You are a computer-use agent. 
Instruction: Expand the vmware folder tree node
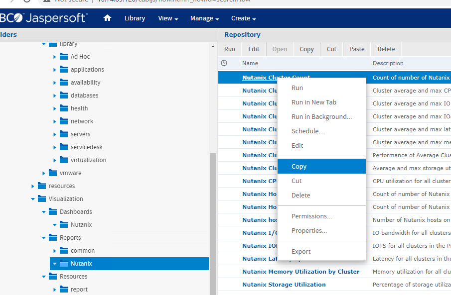[44, 173]
